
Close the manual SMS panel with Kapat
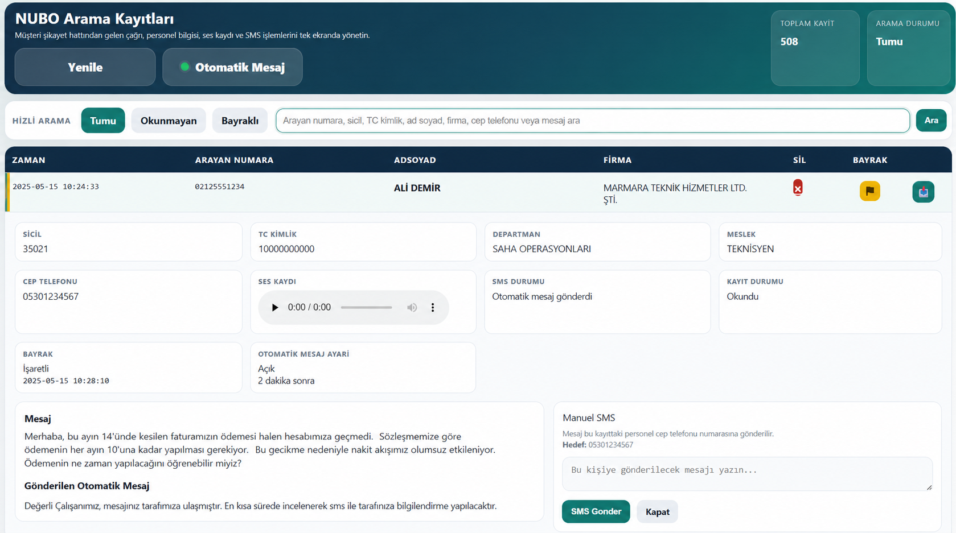click(657, 512)
